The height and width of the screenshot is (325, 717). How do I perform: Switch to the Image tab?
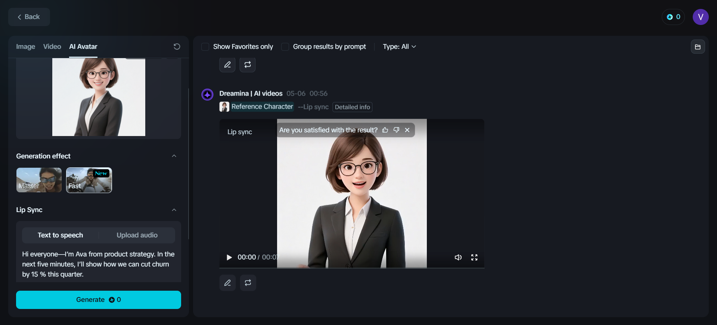point(25,47)
